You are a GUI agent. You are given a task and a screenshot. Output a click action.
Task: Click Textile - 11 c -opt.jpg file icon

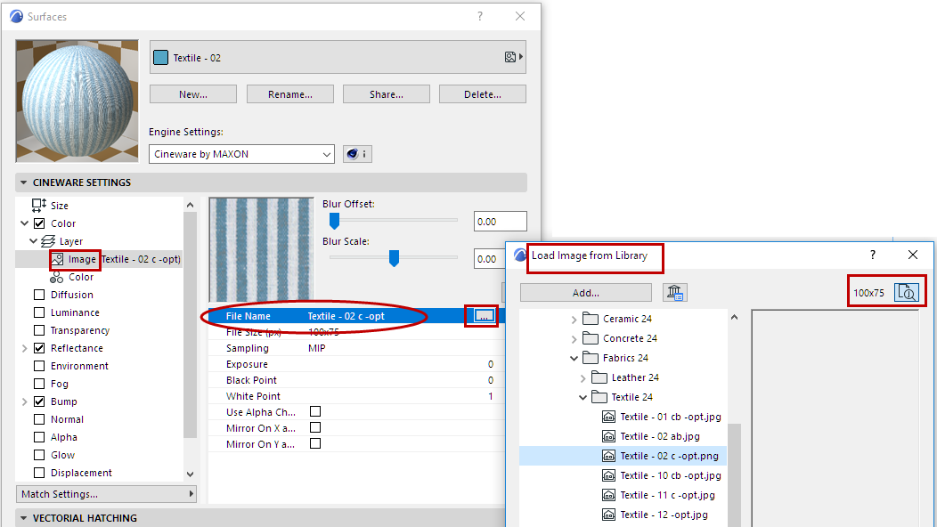608,495
